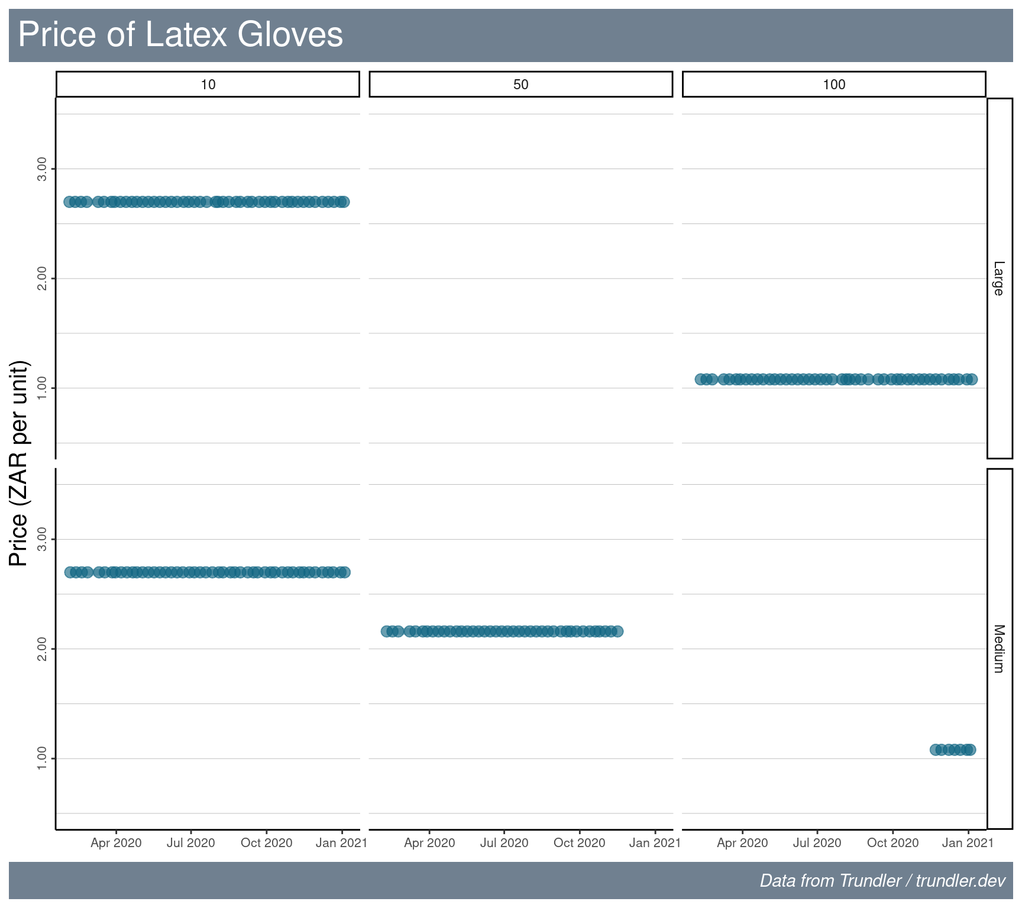This screenshot has height=908, width=1022.
Task: Select the '100' facet column header
Action: pyautogui.click(x=834, y=85)
